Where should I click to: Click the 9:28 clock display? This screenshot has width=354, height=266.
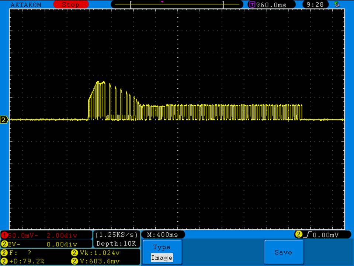[315, 5]
